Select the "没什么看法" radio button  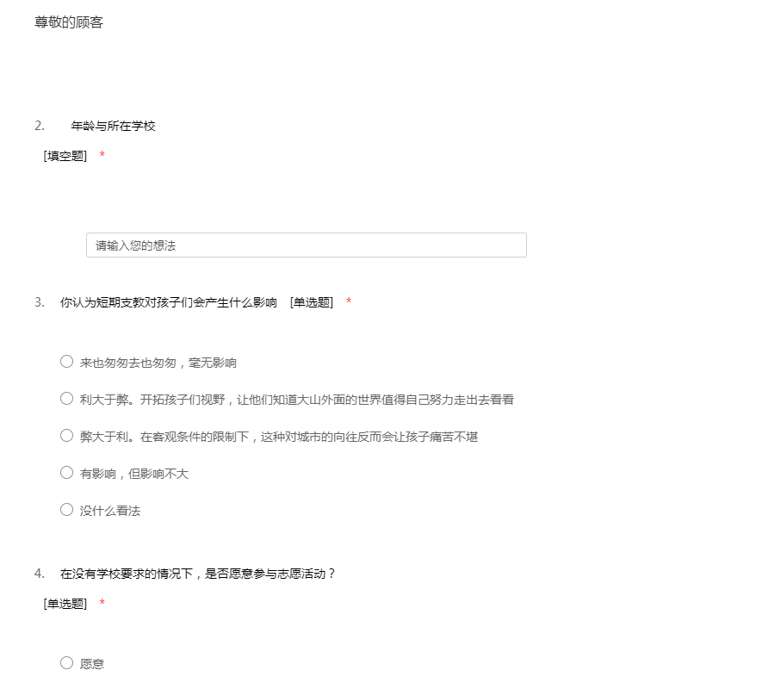coord(66,510)
